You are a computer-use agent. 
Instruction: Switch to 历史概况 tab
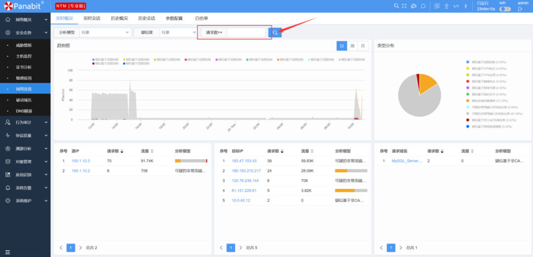click(x=119, y=18)
